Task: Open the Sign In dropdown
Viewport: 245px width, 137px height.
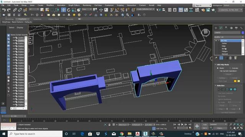Action: tap(202, 5)
